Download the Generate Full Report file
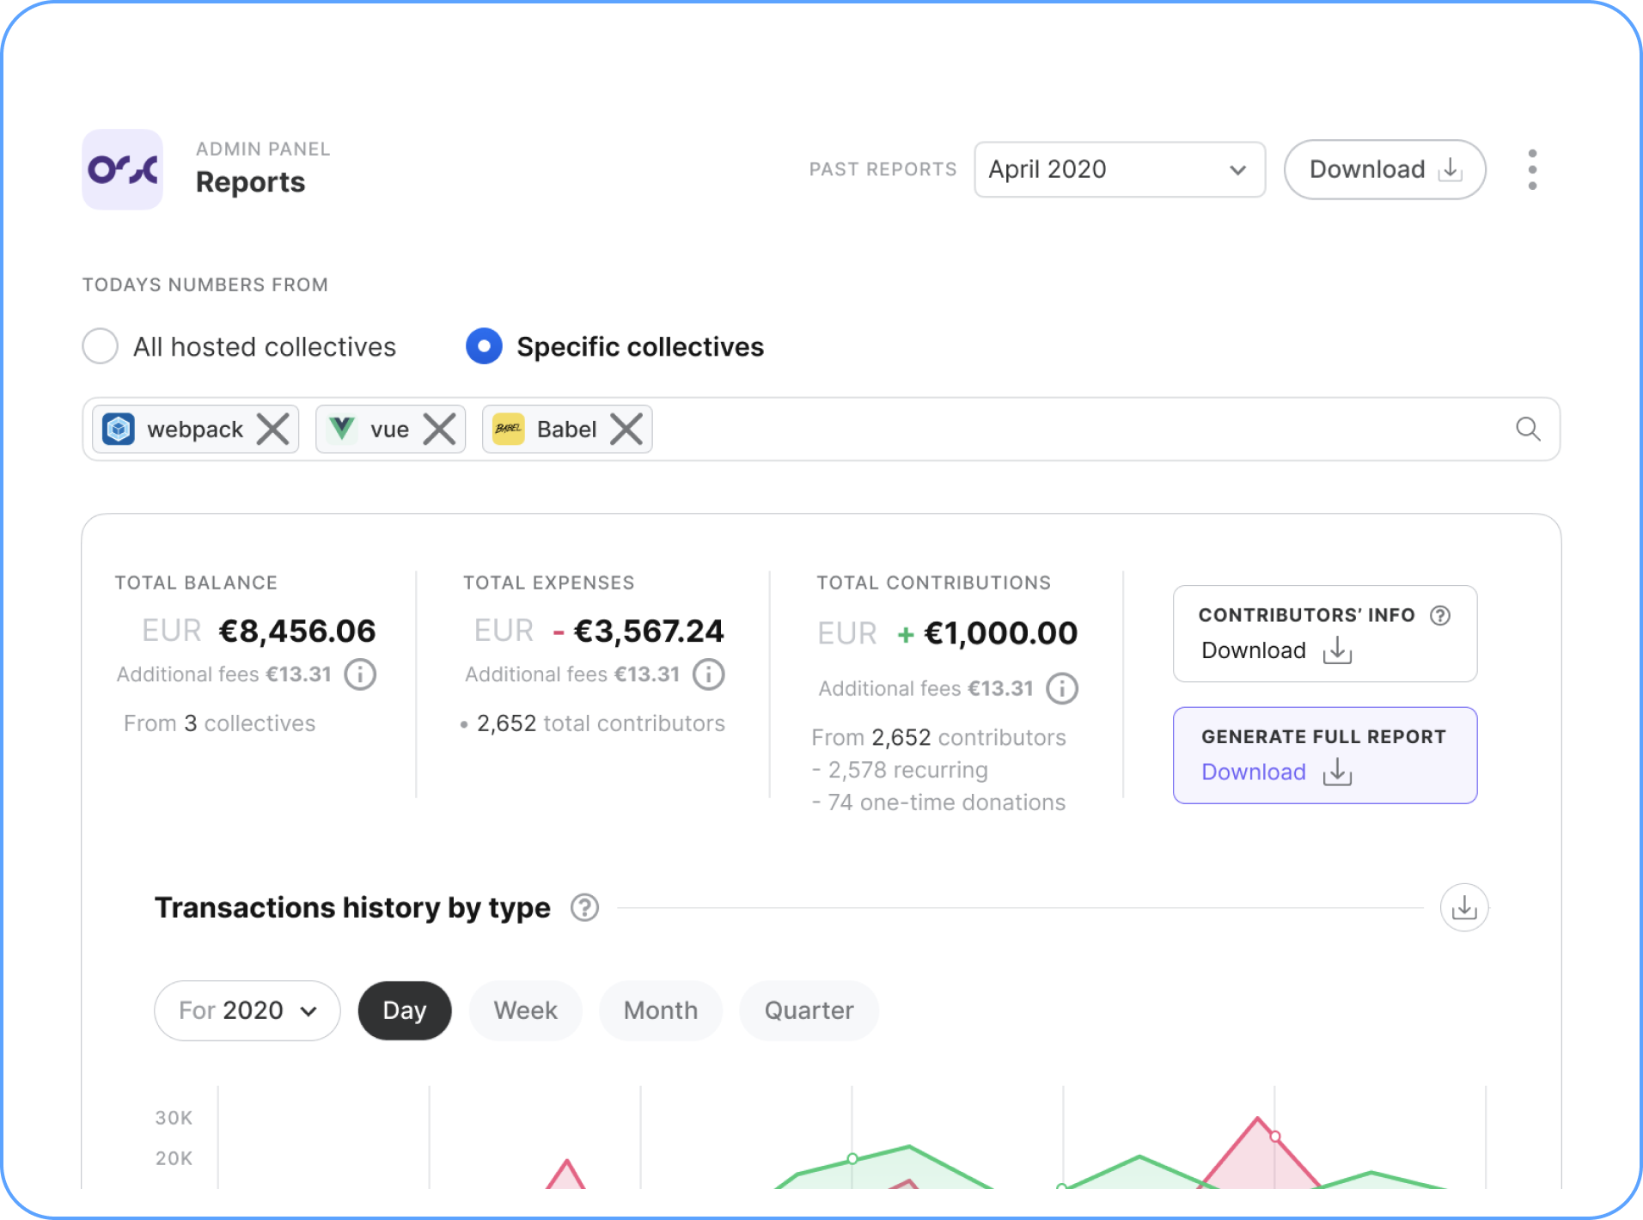 [x=1275, y=772]
